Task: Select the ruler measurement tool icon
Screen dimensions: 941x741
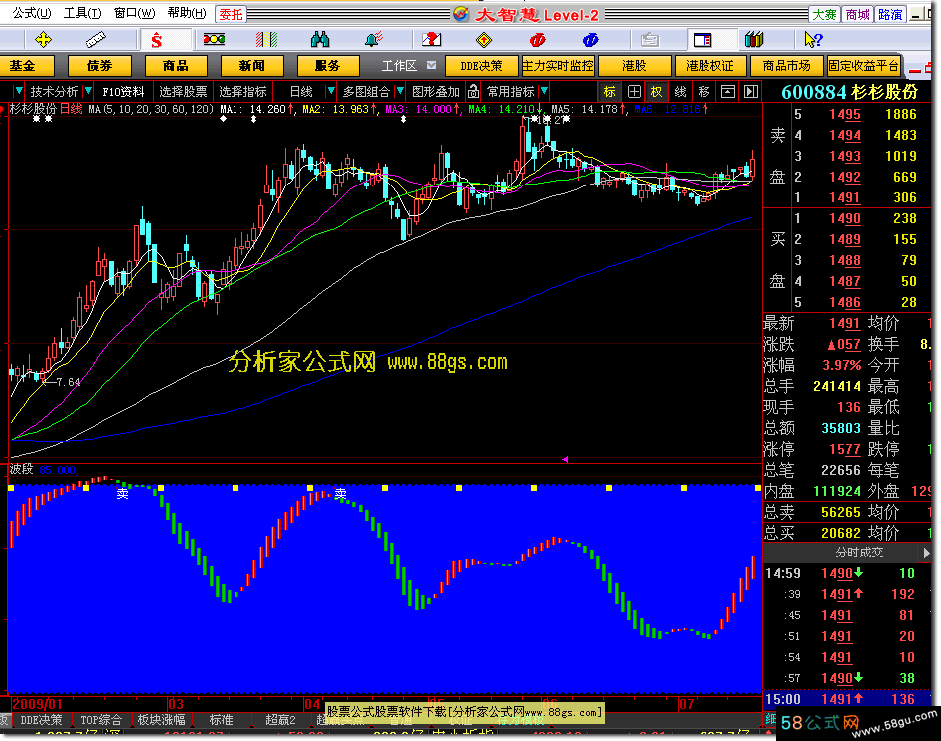Action: 97,40
